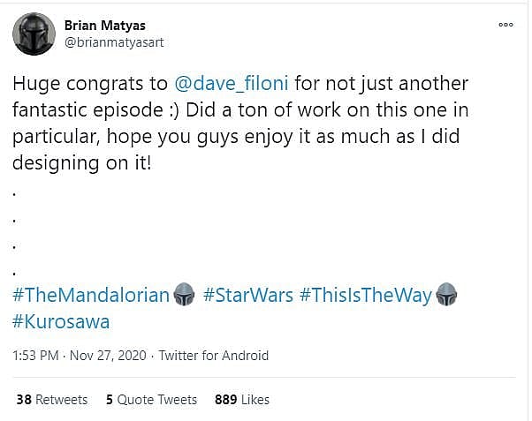Browse the #TheMandalorian hashtag

click(91, 295)
